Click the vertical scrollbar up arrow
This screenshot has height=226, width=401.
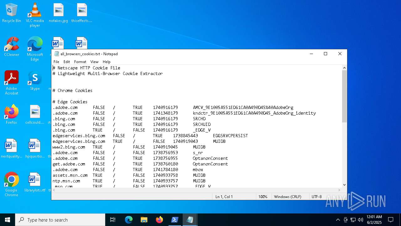[x=344, y=68]
